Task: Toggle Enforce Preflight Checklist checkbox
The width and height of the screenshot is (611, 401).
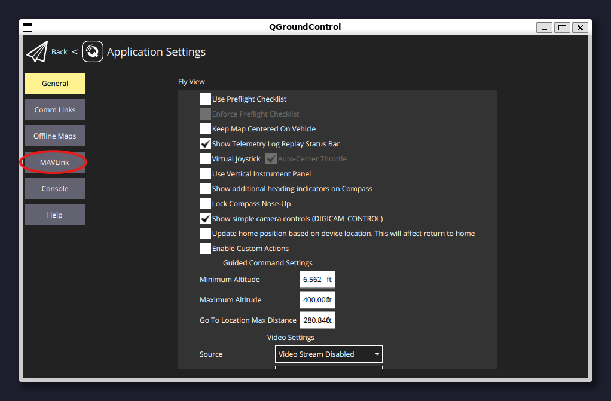Action: click(x=205, y=114)
